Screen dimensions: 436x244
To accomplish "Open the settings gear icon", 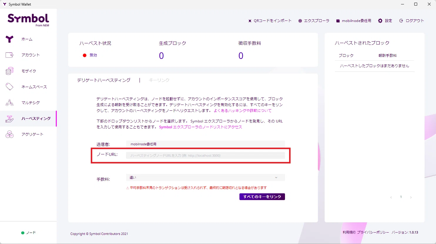I will point(380,21).
